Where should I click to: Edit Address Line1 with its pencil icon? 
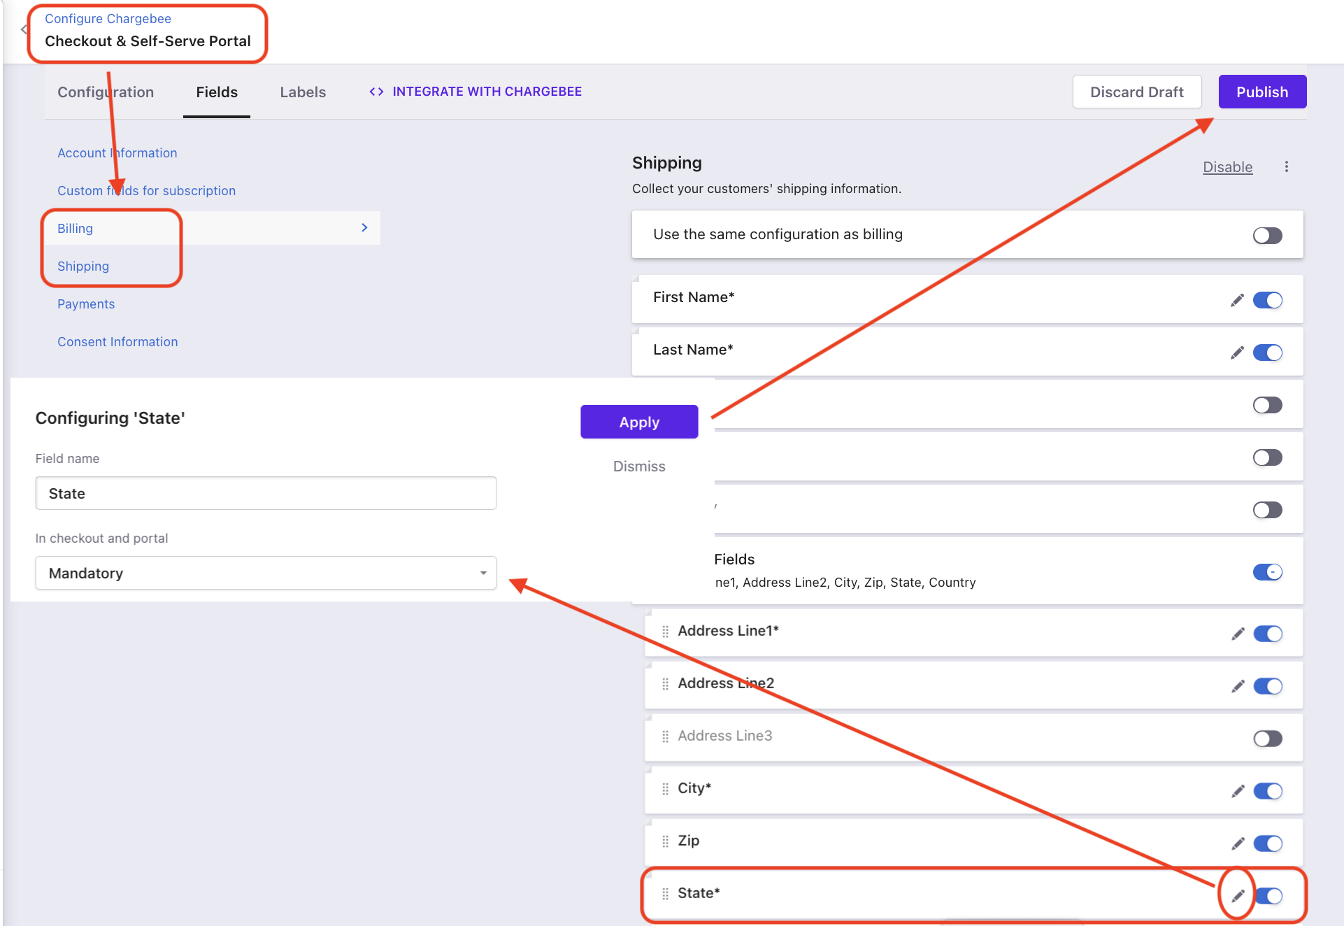(1238, 634)
